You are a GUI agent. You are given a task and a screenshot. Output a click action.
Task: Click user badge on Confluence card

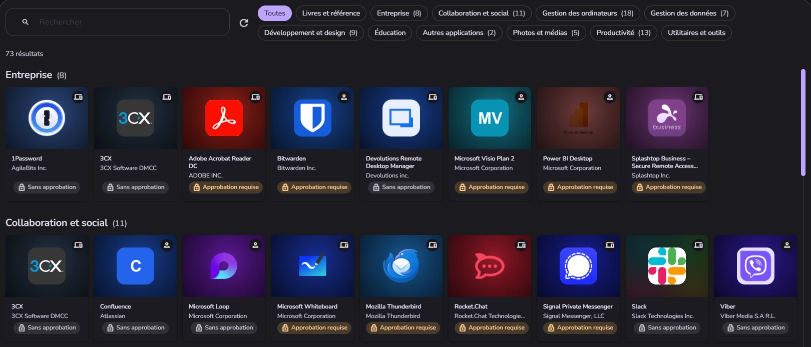coord(167,245)
